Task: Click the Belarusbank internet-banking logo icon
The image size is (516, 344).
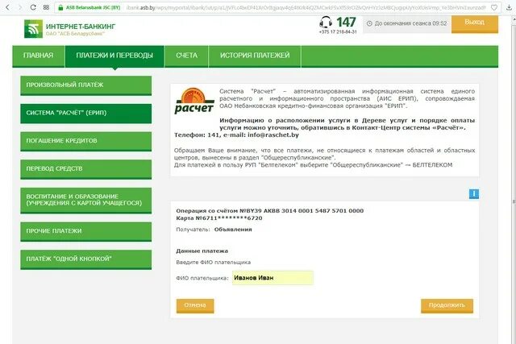Action: click(x=33, y=29)
